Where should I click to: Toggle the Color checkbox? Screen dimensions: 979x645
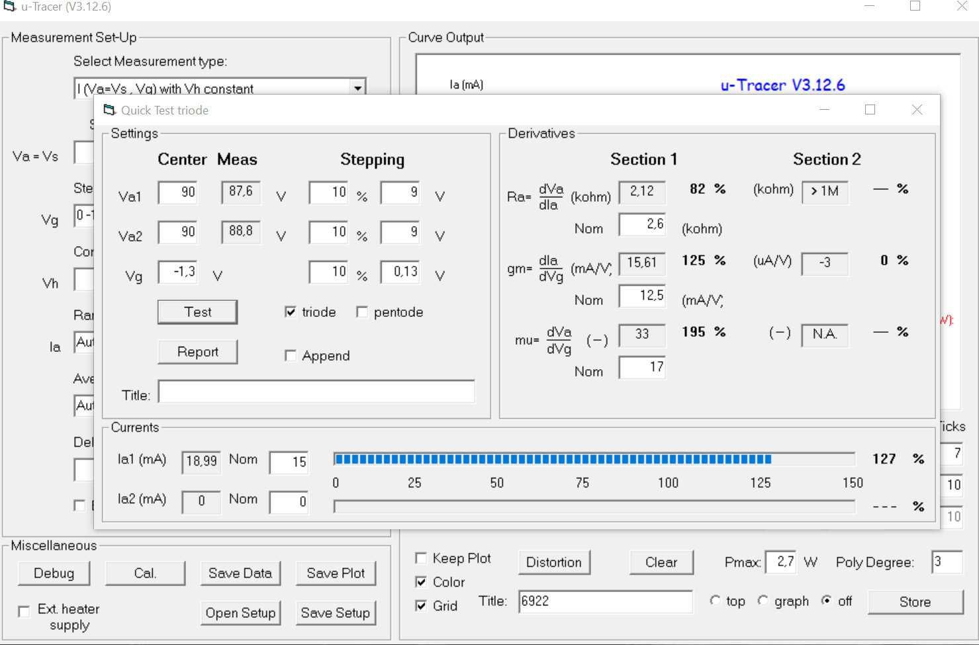pos(421,582)
